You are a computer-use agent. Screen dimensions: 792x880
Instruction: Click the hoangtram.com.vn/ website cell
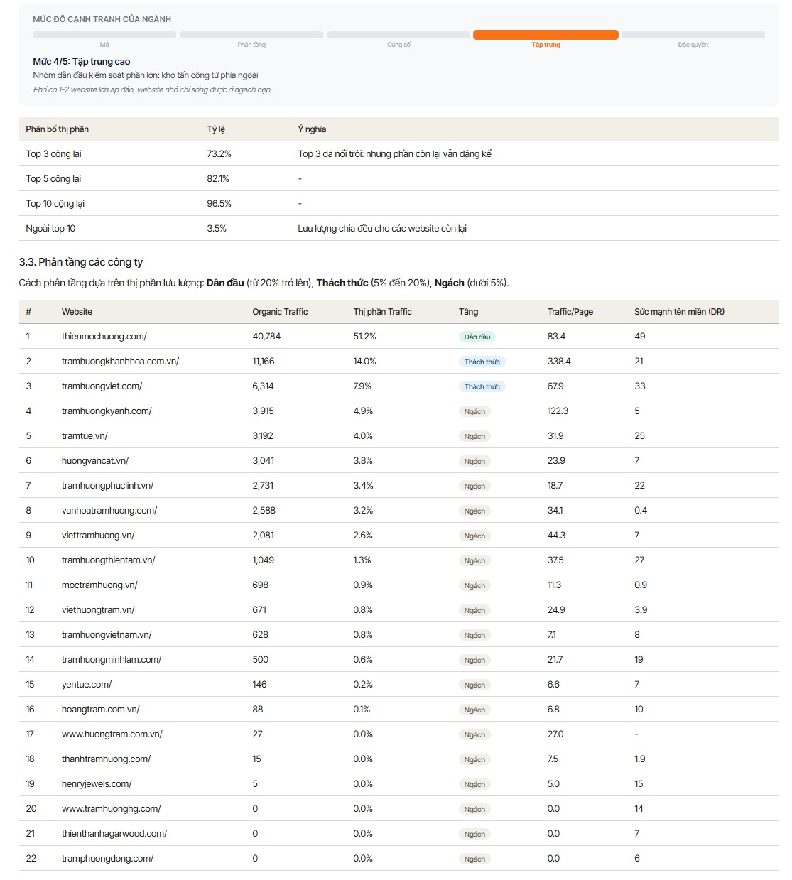pyautogui.click(x=101, y=710)
